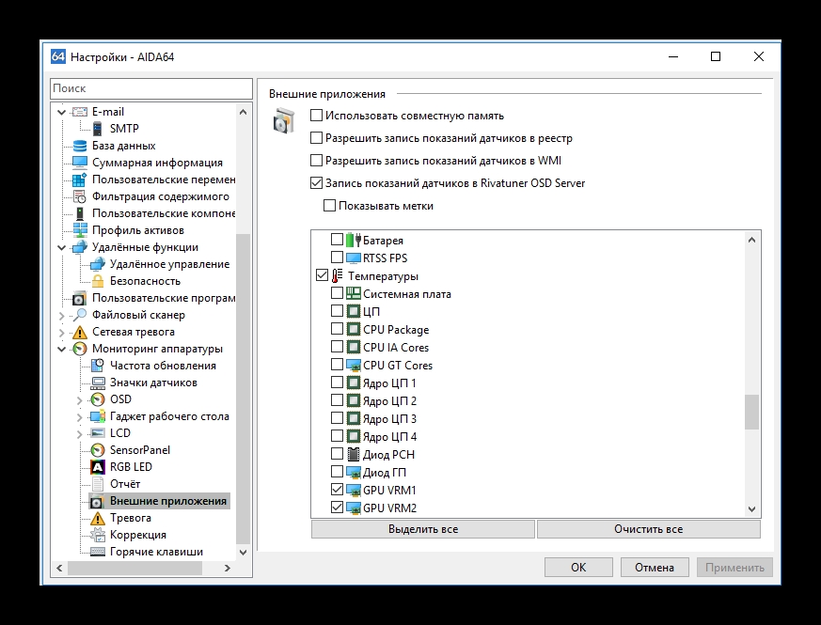Enable sensor value writing to registry checkbox
Screen dimensions: 821x625
coord(316,137)
